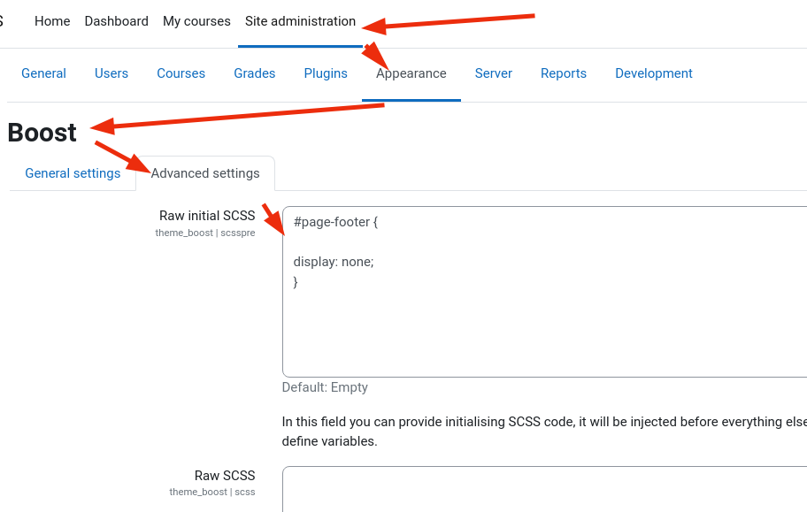Click the 'display: none;' code line

click(334, 262)
